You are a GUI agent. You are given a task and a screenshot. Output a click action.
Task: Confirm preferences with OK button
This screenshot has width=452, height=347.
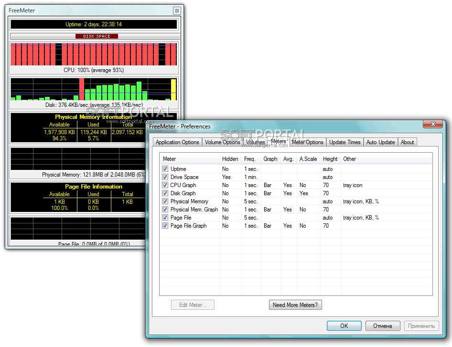tap(344, 326)
